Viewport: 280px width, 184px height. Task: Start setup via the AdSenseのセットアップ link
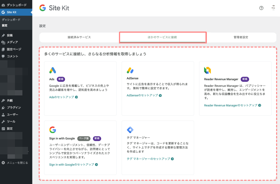click(144, 95)
